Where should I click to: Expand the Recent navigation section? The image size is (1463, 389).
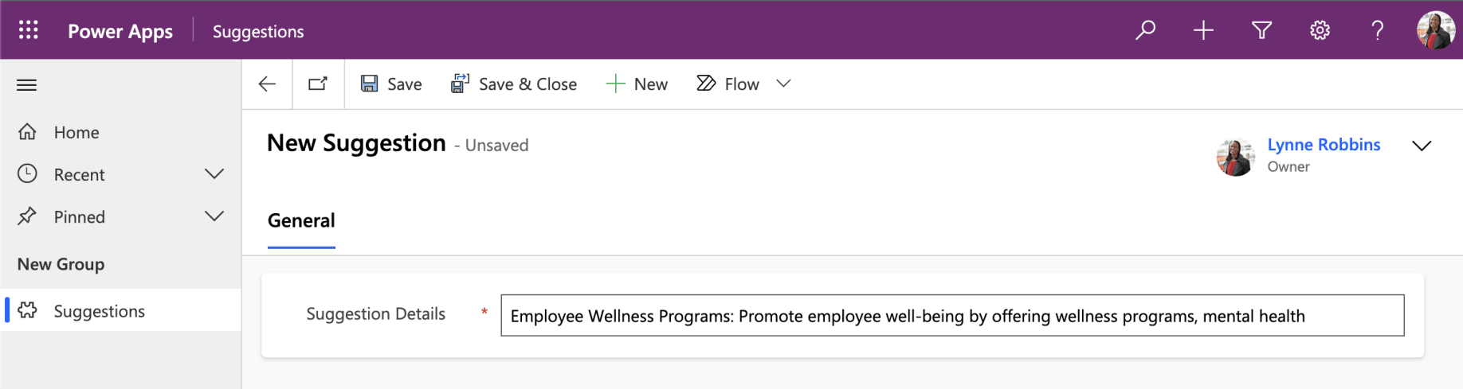[x=214, y=174]
